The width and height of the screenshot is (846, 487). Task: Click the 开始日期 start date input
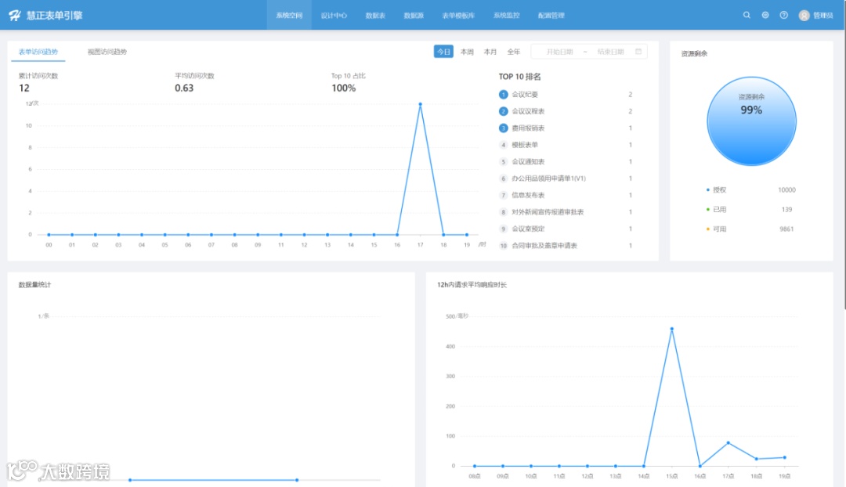tap(559, 52)
